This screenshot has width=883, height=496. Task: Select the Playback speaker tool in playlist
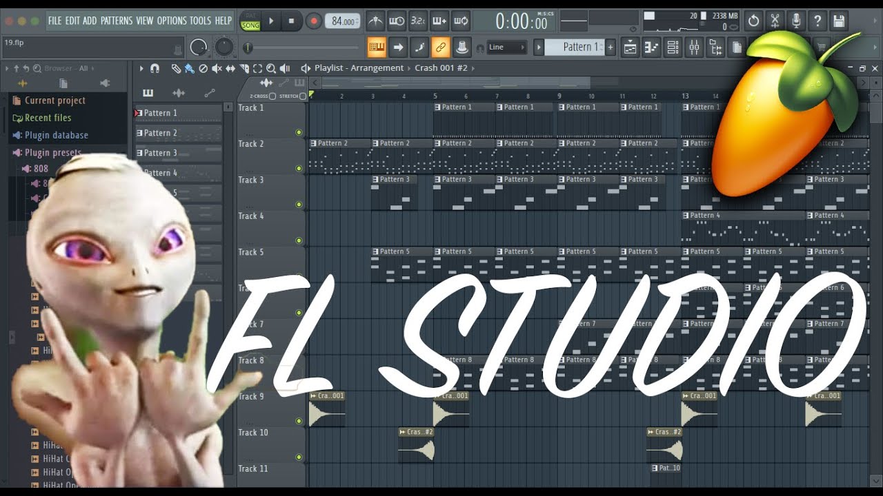tap(284, 68)
